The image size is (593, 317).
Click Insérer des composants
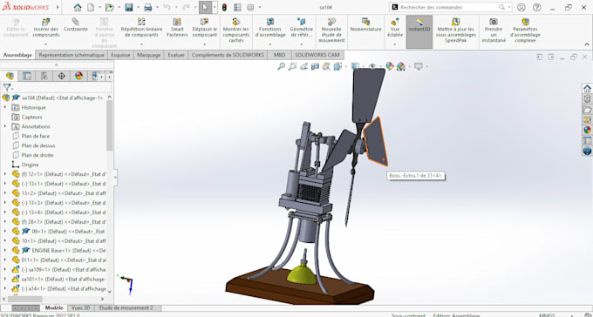(x=46, y=28)
